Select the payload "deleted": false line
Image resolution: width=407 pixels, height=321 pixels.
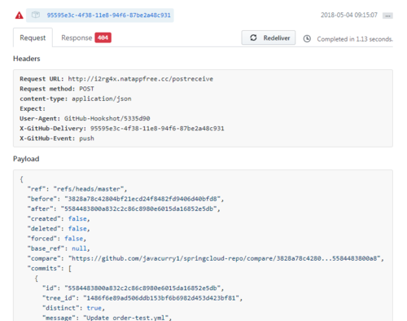tap(59, 229)
